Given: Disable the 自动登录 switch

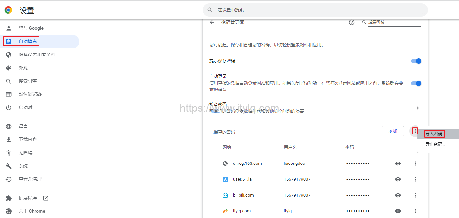Looking at the screenshot, I should tap(416, 83).
